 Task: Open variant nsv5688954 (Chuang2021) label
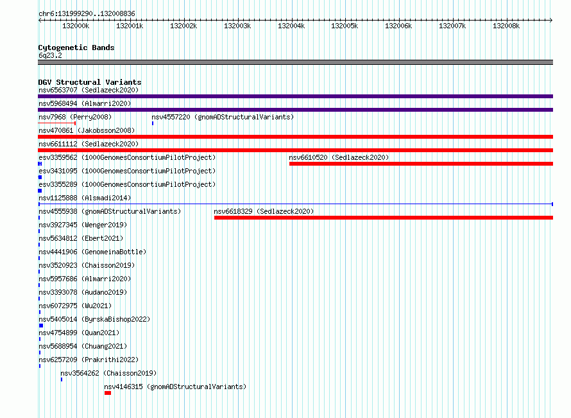pyautogui.click(x=83, y=346)
